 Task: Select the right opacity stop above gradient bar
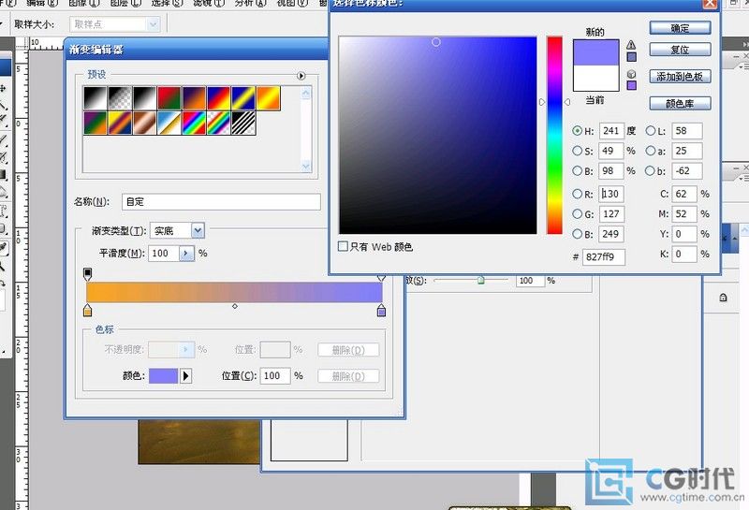point(381,277)
